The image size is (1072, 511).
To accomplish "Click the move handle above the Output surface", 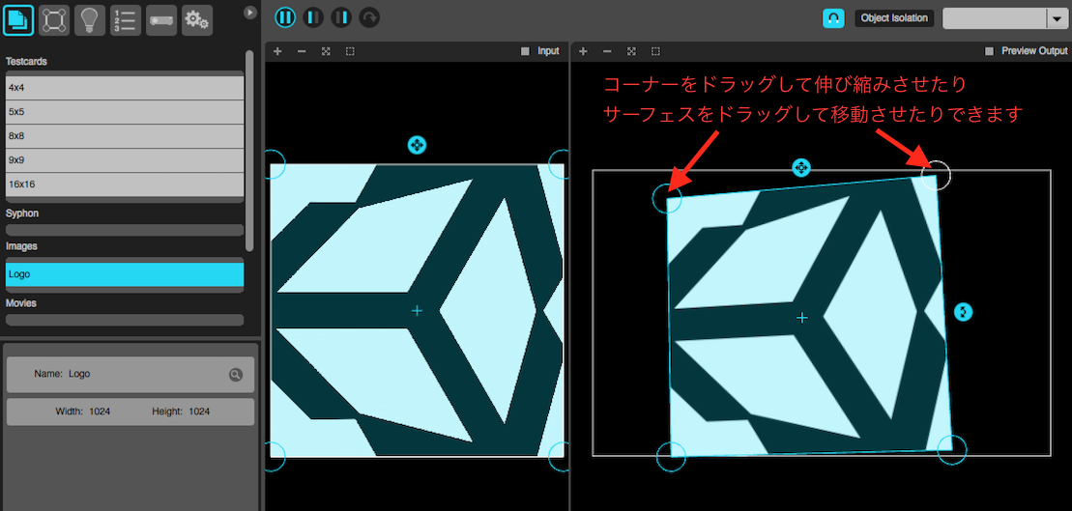I will click(x=800, y=167).
